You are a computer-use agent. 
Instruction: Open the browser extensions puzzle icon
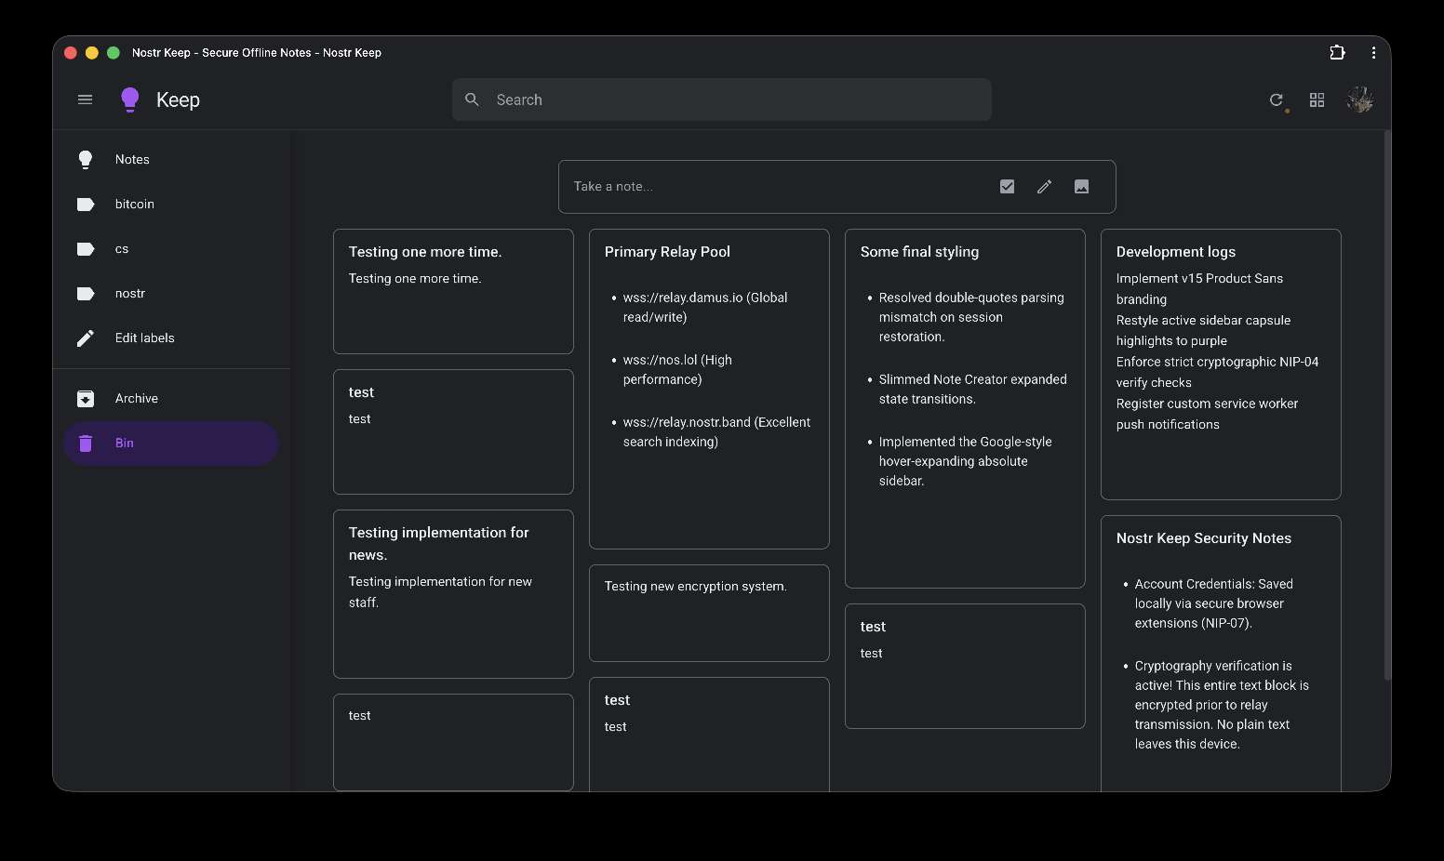(1337, 53)
